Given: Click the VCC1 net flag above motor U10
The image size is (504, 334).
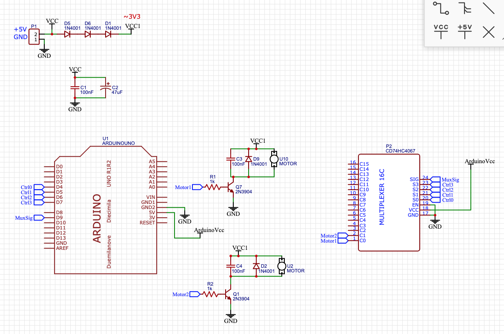Looking at the screenshot, I should [x=258, y=141].
